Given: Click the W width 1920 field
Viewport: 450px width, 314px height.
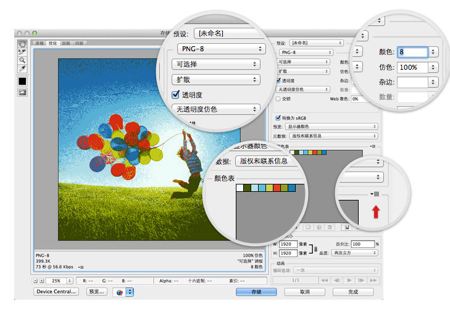Looking at the screenshot, I should (x=288, y=244).
